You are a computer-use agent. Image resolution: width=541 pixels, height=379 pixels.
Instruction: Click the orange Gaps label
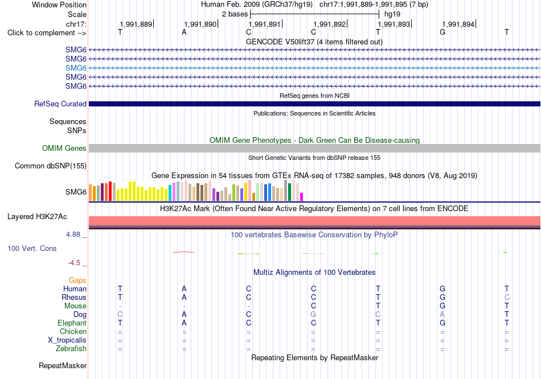(77, 281)
